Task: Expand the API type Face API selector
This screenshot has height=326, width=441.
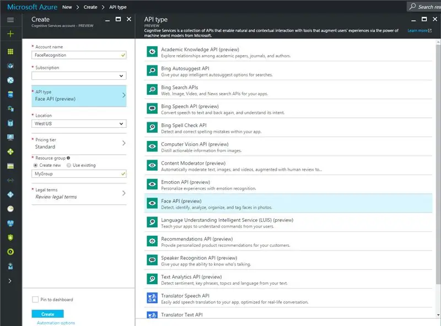Action: [79, 96]
